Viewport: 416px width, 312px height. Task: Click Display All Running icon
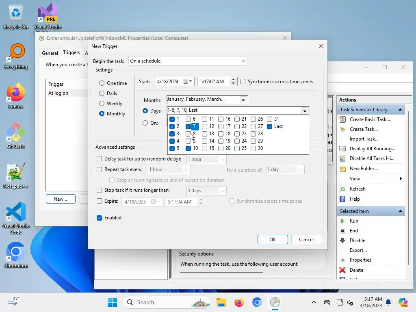342,149
